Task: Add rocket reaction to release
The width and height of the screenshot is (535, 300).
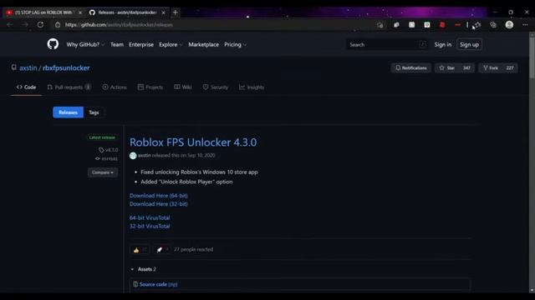Action: click(161, 250)
